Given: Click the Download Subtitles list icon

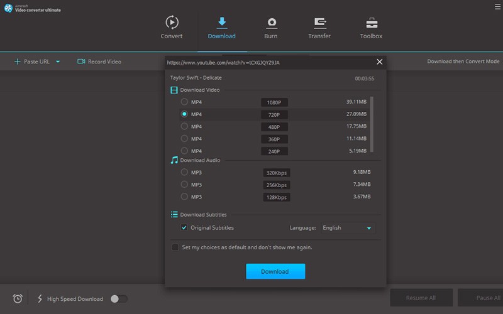Looking at the screenshot, I should tap(174, 214).
